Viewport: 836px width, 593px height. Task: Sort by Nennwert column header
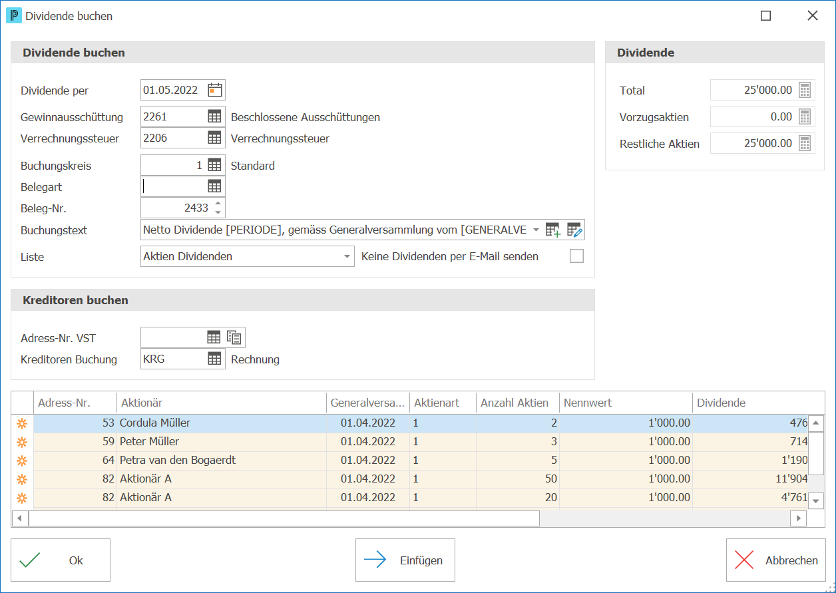[626, 403]
